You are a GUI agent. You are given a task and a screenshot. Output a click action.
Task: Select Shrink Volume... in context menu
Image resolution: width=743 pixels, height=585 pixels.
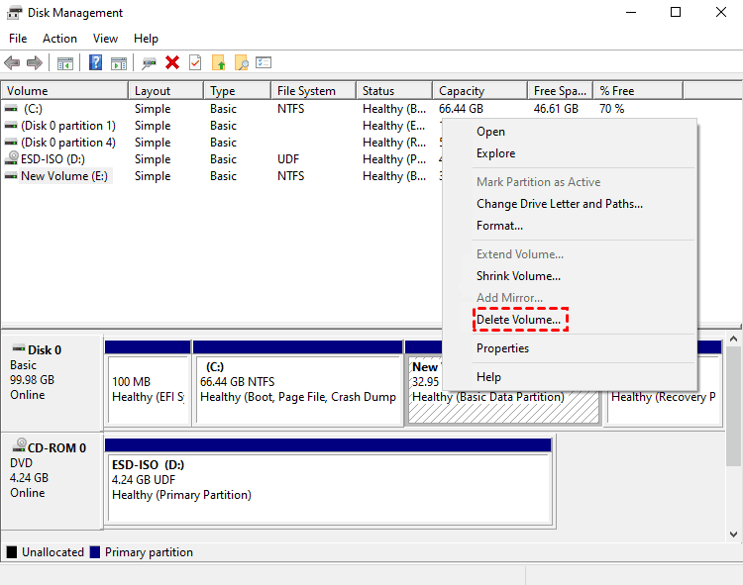(x=518, y=276)
